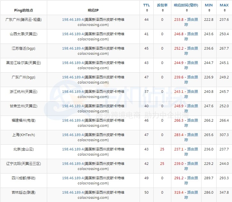The image size is (232, 202).
Task: Select response time value 291.2
Action: tap(179, 178)
